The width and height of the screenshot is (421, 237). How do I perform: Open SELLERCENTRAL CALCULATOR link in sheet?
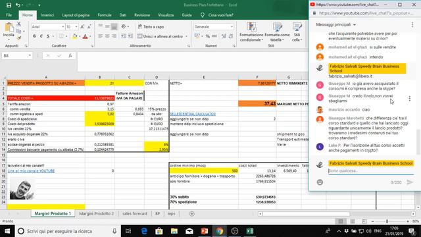tap(193, 114)
